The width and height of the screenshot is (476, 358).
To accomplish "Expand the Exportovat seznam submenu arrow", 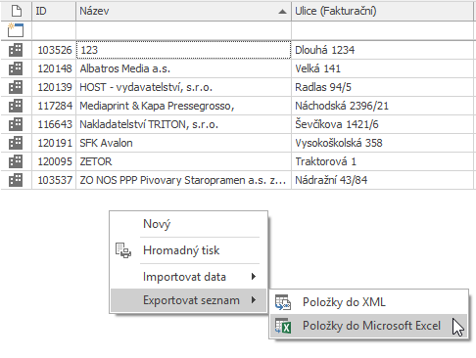I will click(x=254, y=300).
